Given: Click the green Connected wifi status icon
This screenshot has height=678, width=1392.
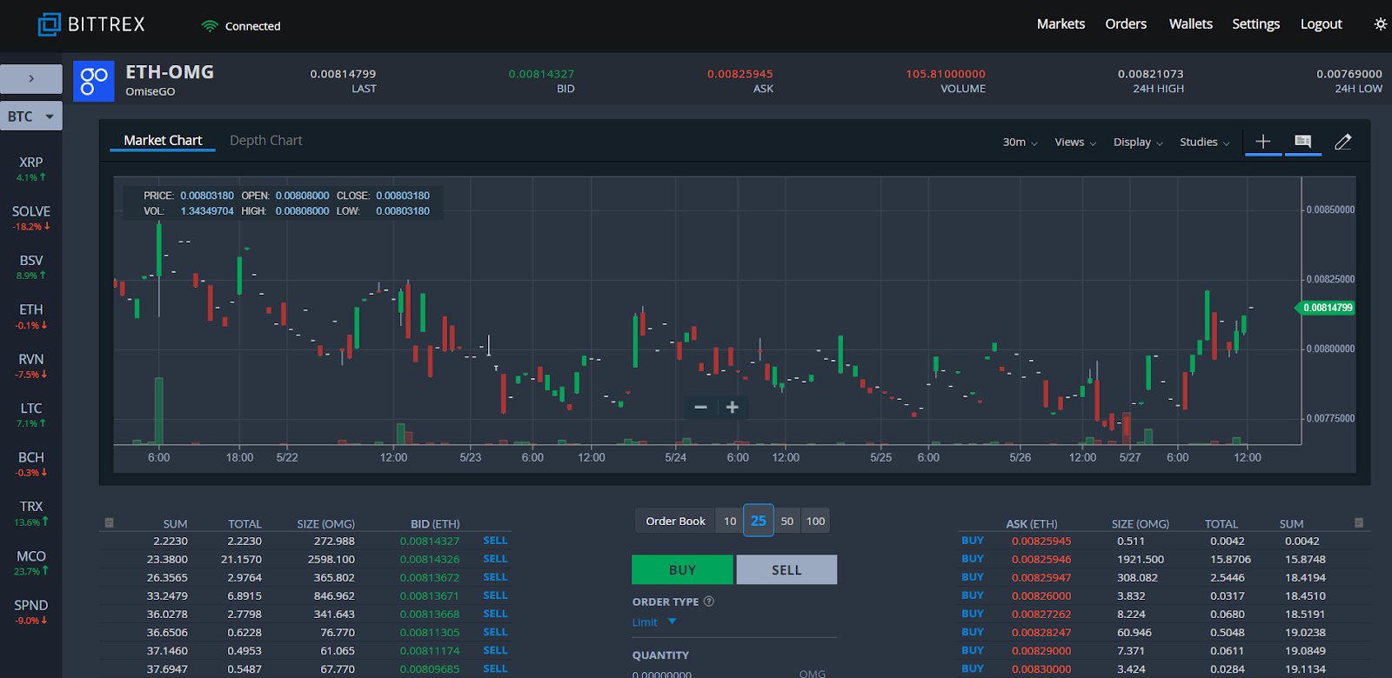Looking at the screenshot, I should point(209,26).
